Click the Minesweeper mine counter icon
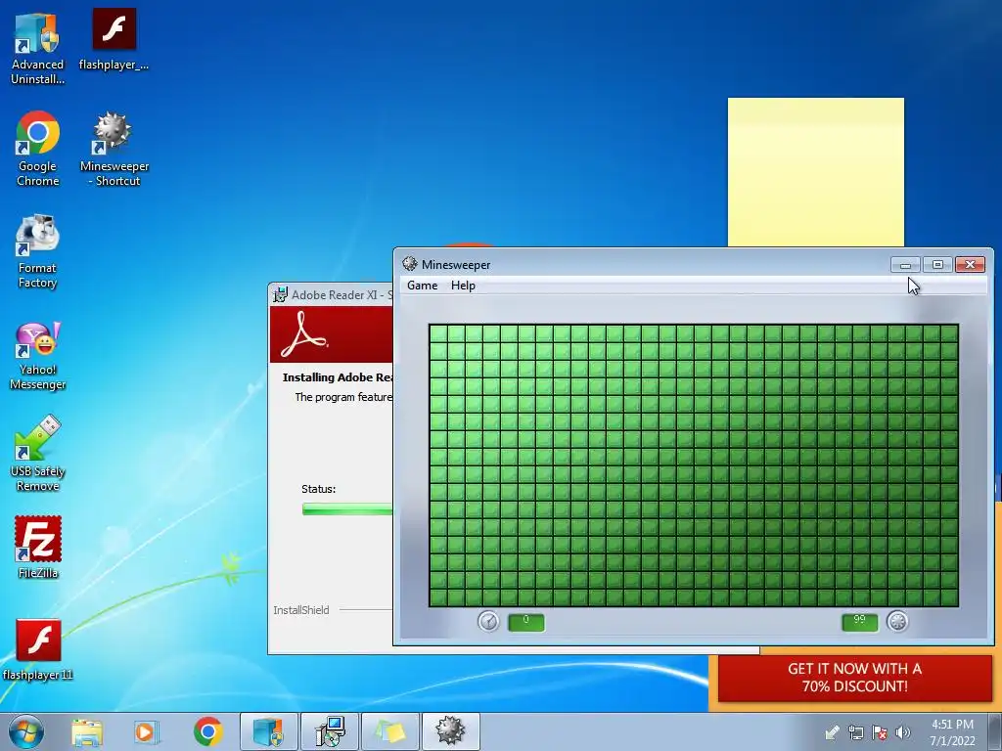 (897, 621)
